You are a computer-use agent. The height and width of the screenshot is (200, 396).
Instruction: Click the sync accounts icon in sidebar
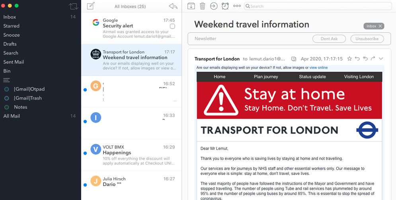74,6
